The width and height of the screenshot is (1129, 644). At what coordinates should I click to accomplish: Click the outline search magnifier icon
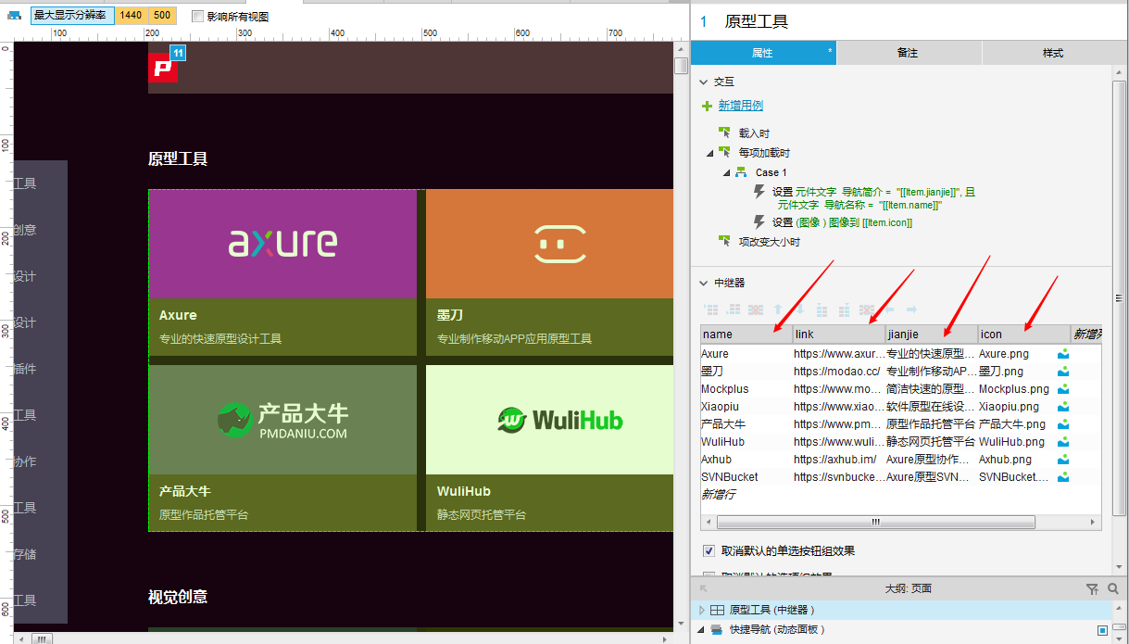pos(1113,588)
